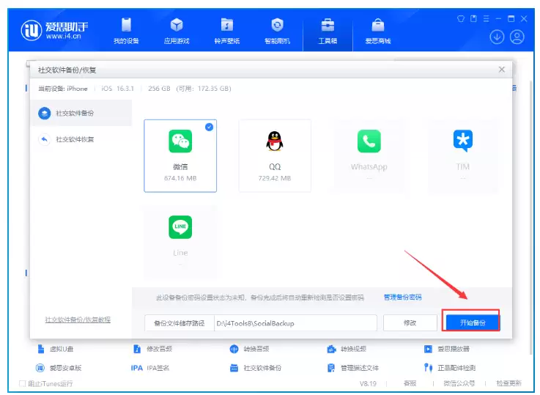Click the 爱思助手 logo icon
This screenshot has height=395, width=540.
32,30
